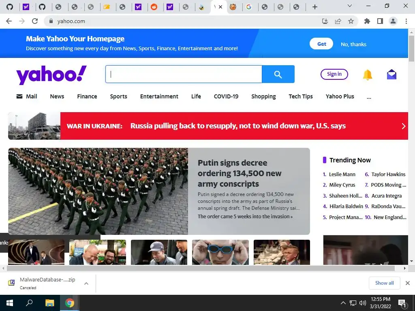
Task: Click the Yahoo search input field
Action: point(184,74)
